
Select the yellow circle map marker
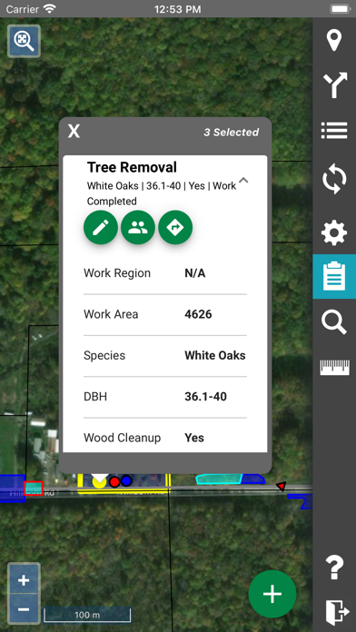pyautogui.click(x=99, y=481)
